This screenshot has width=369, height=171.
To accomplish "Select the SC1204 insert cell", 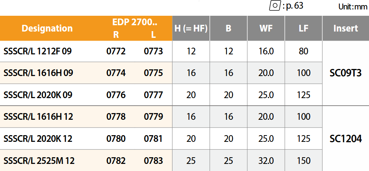I will point(345,139).
